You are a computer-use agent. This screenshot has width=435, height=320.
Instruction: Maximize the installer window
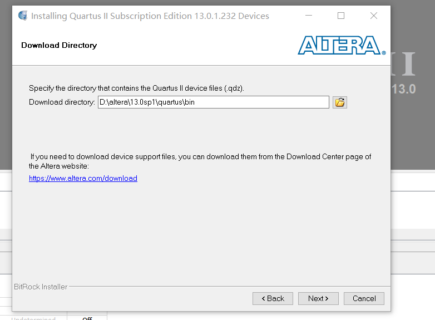tap(341, 16)
